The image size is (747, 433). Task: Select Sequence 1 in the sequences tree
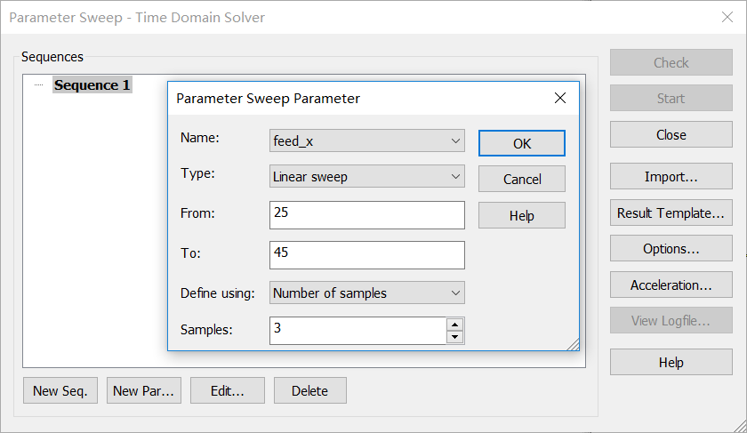92,85
